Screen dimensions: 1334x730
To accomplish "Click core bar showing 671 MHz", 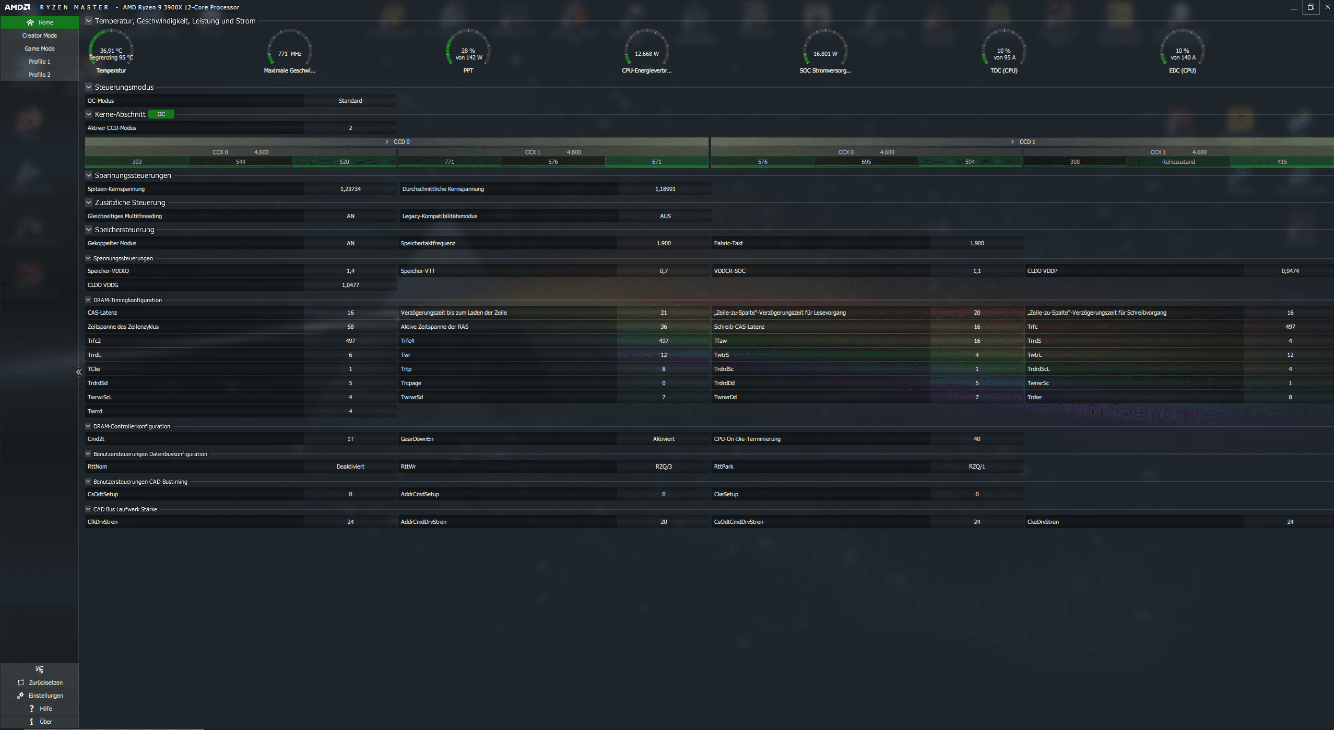I will 657,162.
